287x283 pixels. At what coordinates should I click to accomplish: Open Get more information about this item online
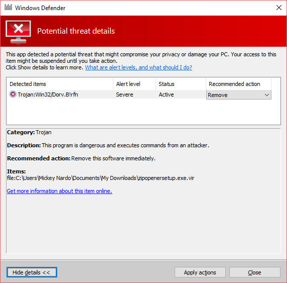pos(60,191)
